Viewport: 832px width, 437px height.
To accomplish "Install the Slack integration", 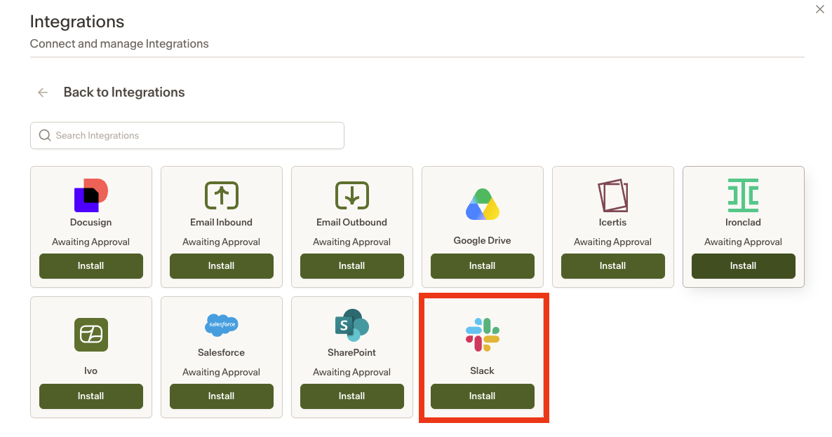I will tap(483, 396).
